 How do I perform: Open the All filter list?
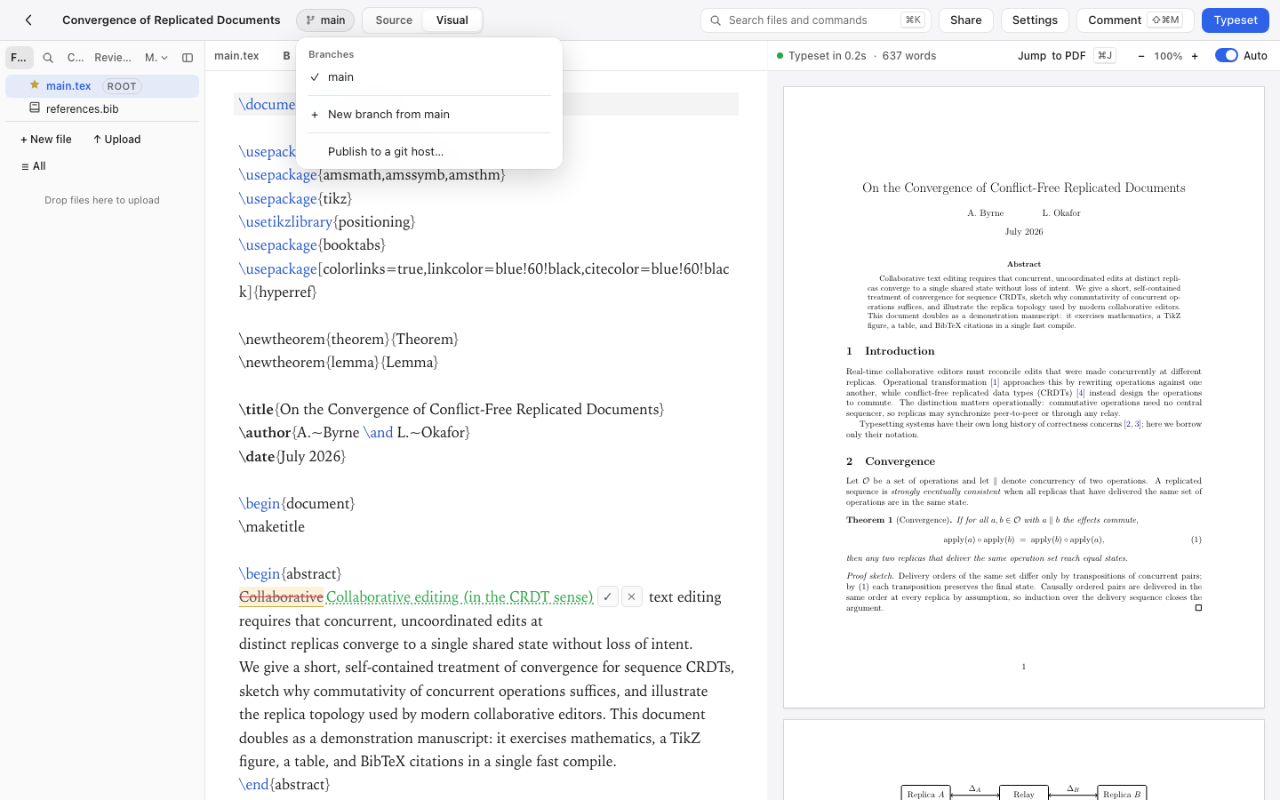click(x=34, y=166)
